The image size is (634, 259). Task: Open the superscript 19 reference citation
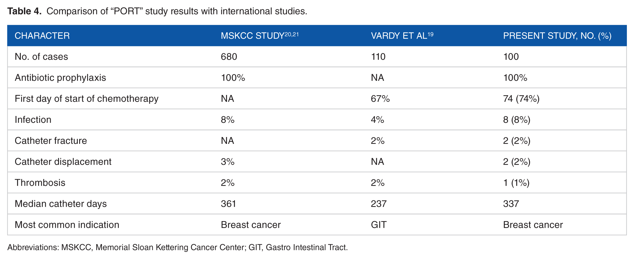[430, 34]
